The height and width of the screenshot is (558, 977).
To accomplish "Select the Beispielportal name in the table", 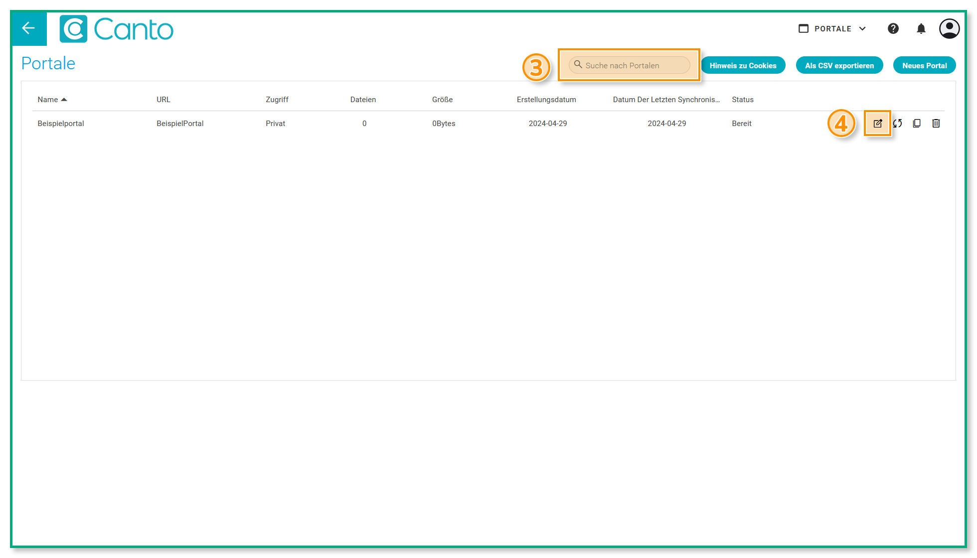I will tap(61, 124).
